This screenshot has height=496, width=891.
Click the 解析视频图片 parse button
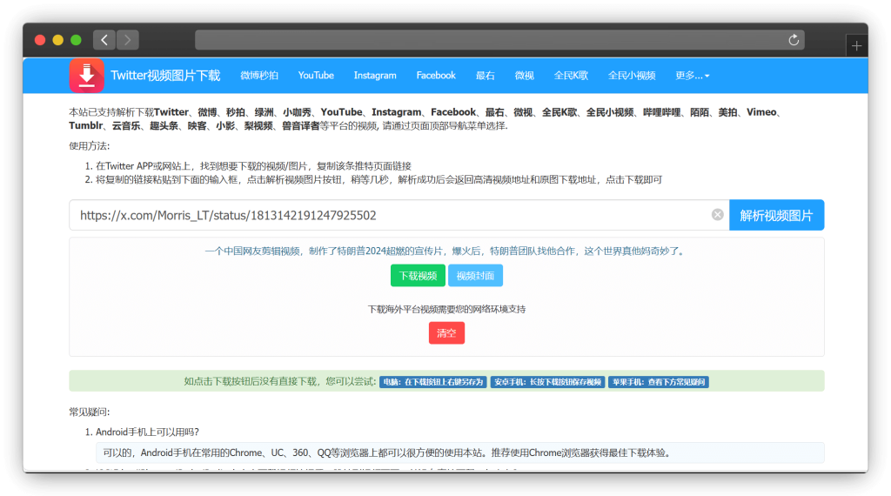pos(776,215)
